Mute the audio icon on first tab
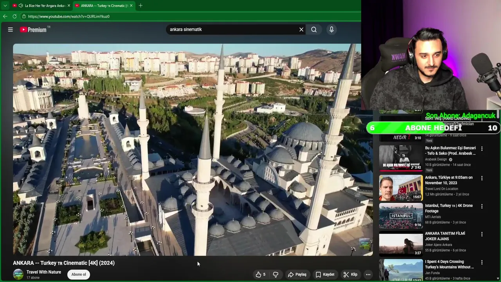Screen dimensions: 501x282 click(x=21, y=5)
